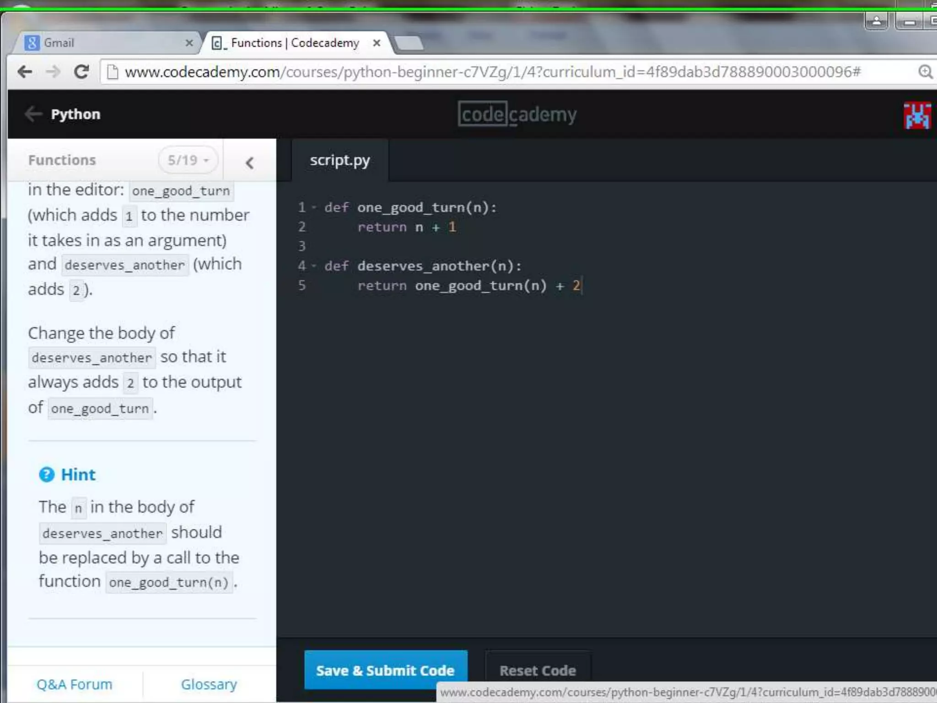Screen dimensions: 937x703
Task: Click Save & Submit Code
Action: pos(386,670)
